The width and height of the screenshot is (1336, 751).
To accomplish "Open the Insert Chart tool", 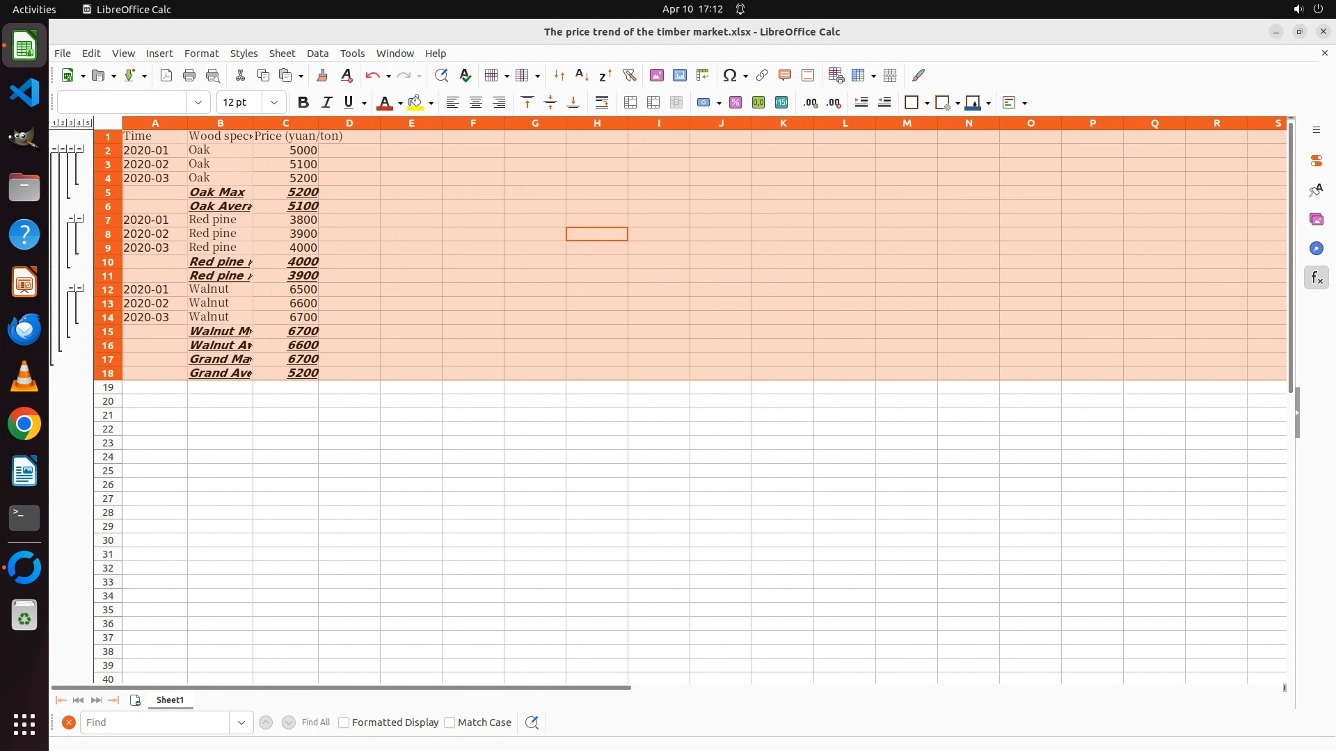I will [x=680, y=75].
